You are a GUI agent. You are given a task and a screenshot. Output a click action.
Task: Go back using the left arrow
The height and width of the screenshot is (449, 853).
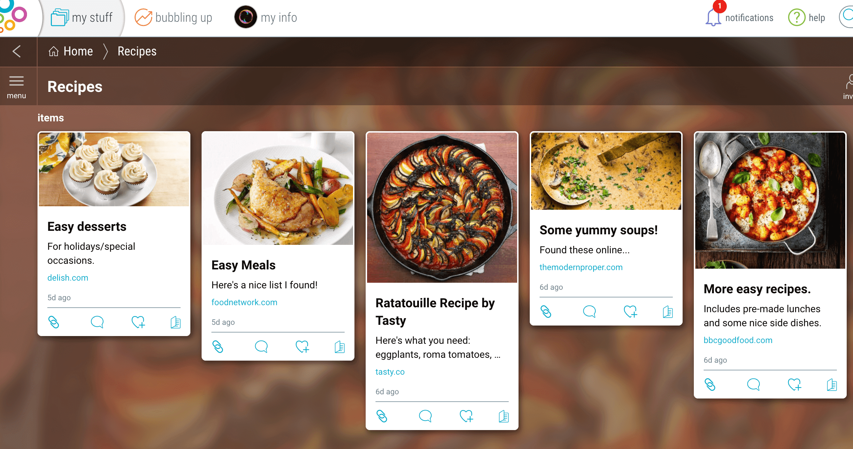(x=17, y=51)
